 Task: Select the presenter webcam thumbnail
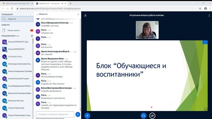click(147, 30)
